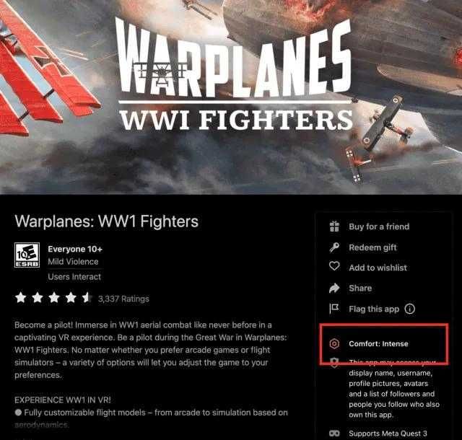Screen dimensions: 462x440
Task: Select Buy for a friend
Action: [x=379, y=226]
